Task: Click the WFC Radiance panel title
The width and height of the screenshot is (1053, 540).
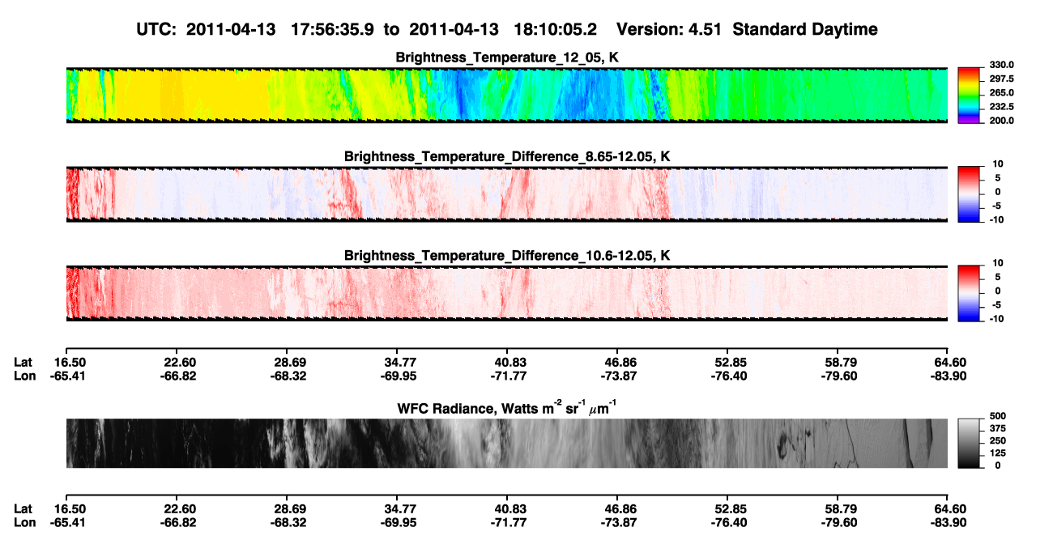Action: pyautogui.click(x=507, y=407)
